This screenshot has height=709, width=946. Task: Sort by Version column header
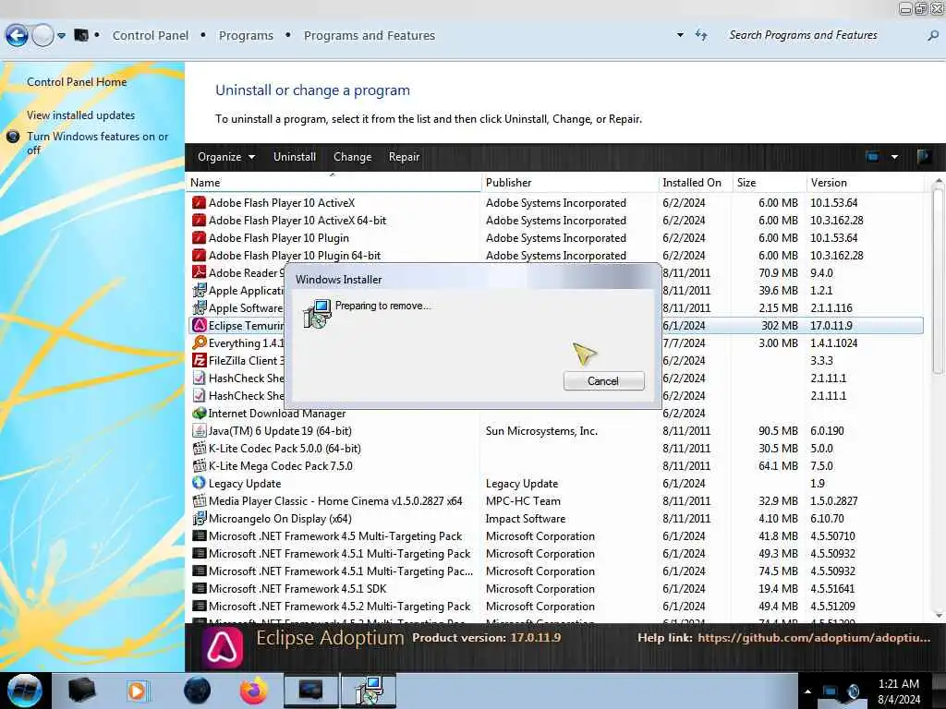tap(865, 183)
